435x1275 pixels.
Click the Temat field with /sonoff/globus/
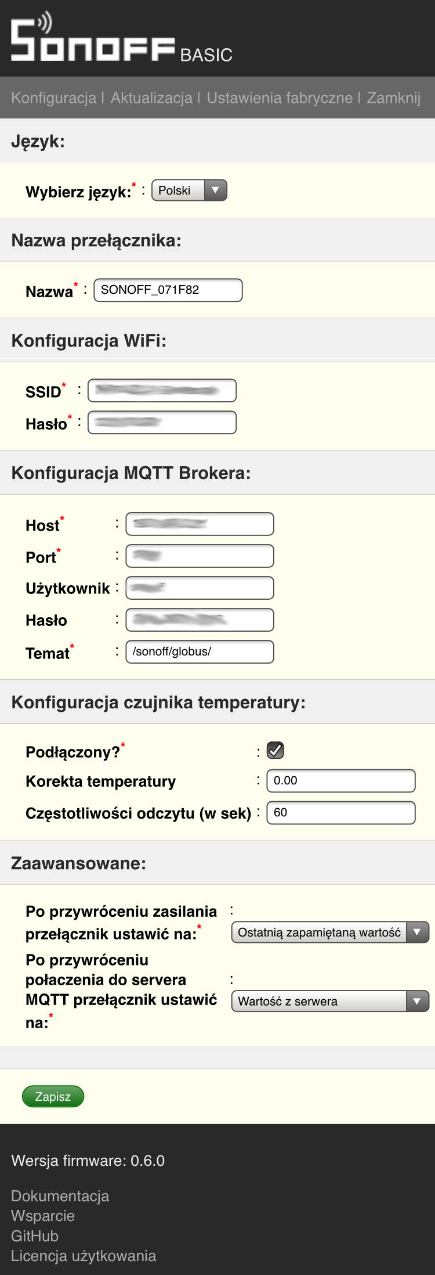tap(200, 652)
